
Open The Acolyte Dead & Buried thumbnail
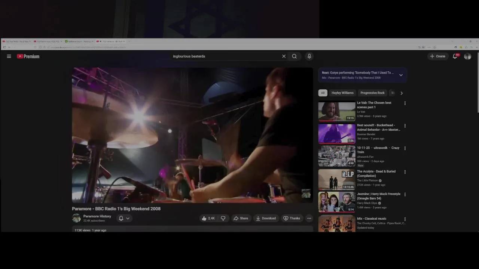tap(337, 180)
